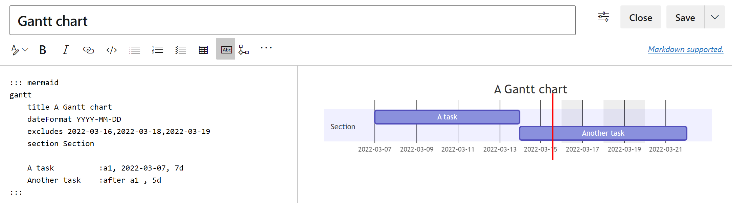Open the preferences sliders icon
Screen dimensions: 732x203
[603, 17]
